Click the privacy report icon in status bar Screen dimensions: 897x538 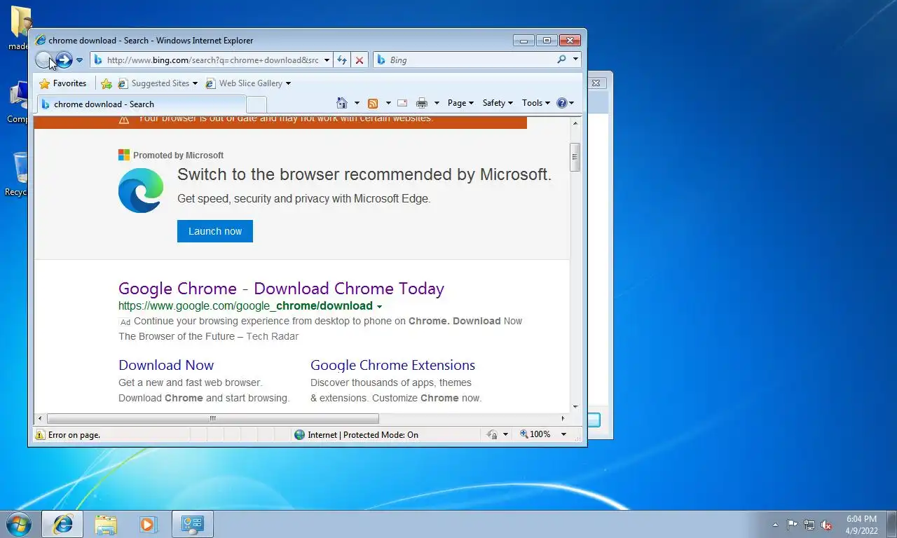(493, 434)
